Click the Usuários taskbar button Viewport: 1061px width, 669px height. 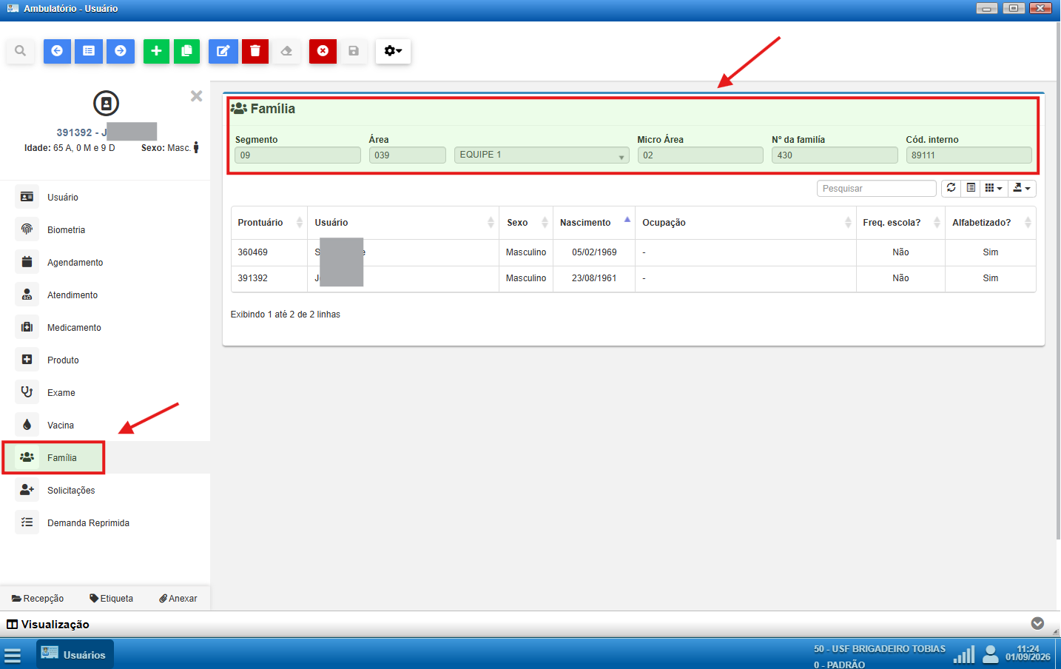pos(75,655)
